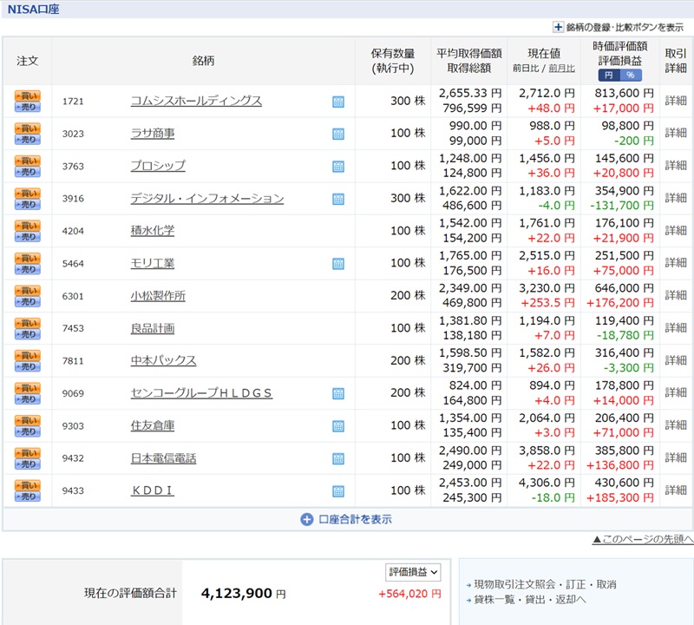Expand 銘柄の登録・比較ボタンを表示
Viewport: 694px width, 625px height.
click(x=619, y=28)
